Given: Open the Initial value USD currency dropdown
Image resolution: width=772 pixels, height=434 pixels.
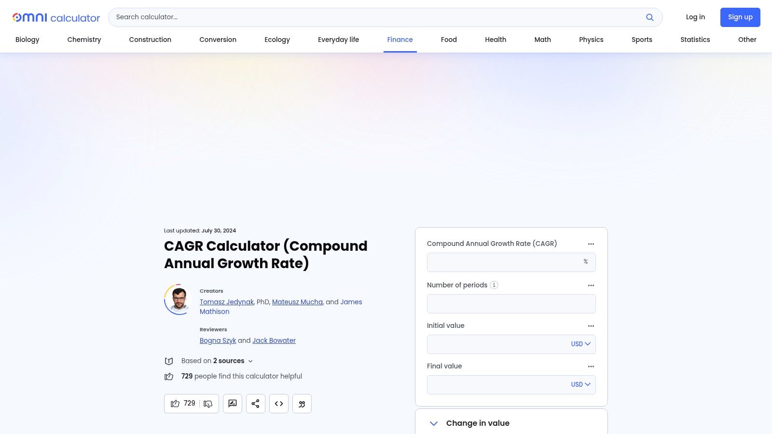Looking at the screenshot, I should [580, 344].
